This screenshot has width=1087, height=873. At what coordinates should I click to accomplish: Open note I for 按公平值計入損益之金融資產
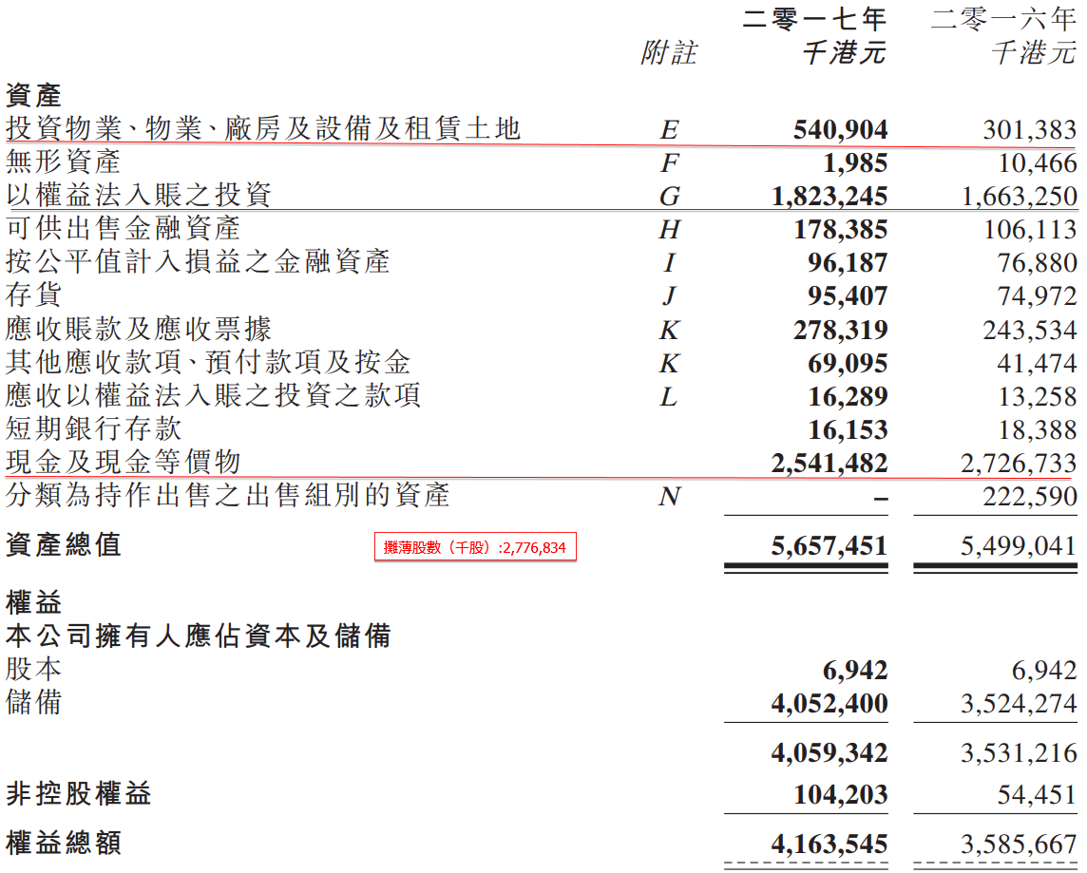[670, 263]
